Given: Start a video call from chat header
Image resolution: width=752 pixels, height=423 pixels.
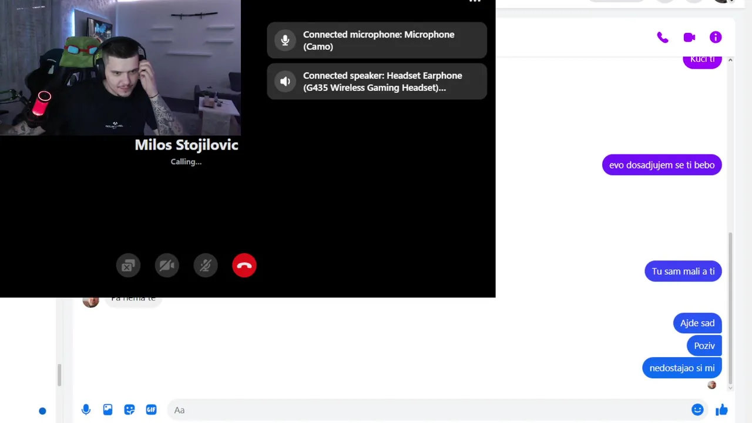Looking at the screenshot, I should [x=689, y=38].
